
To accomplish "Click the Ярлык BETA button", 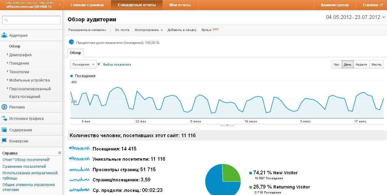I will [210, 30].
